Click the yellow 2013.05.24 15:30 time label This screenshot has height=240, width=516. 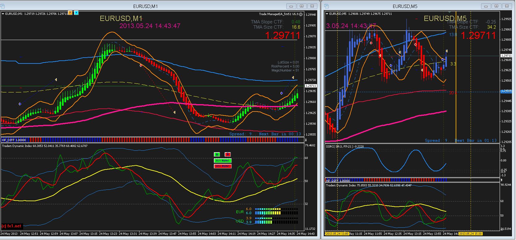click(x=470, y=234)
